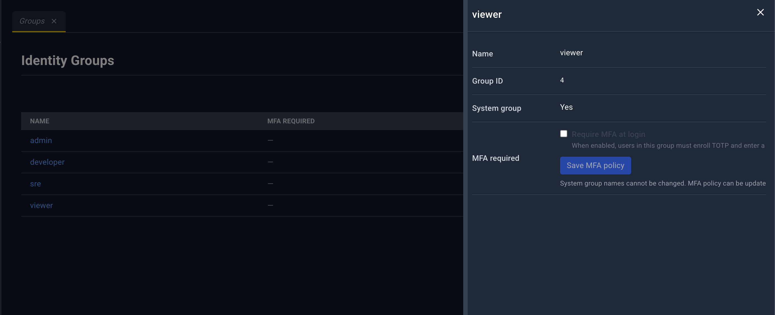Click the Identity Groups heading

(x=68, y=60)
